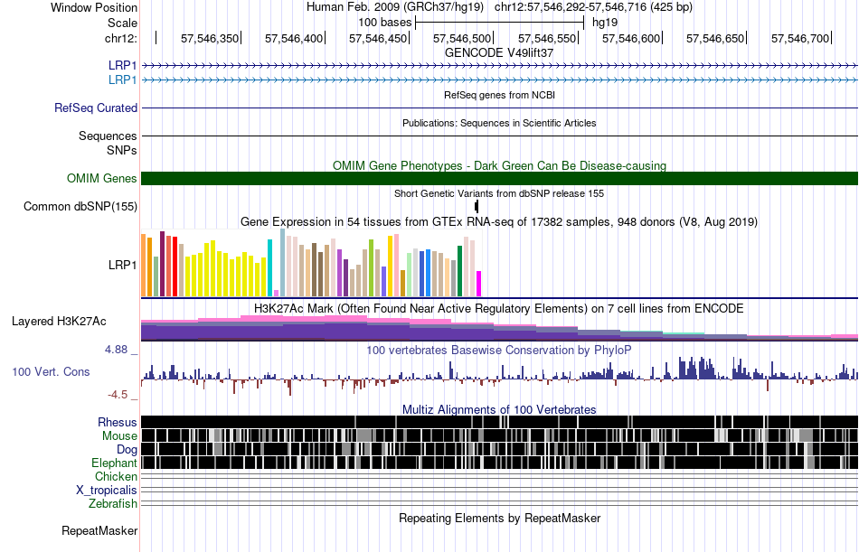Open Multiz Alignments of 100 Vertebrates title
Viewport: 859px width, 552px height.
(x=499, y=409)
